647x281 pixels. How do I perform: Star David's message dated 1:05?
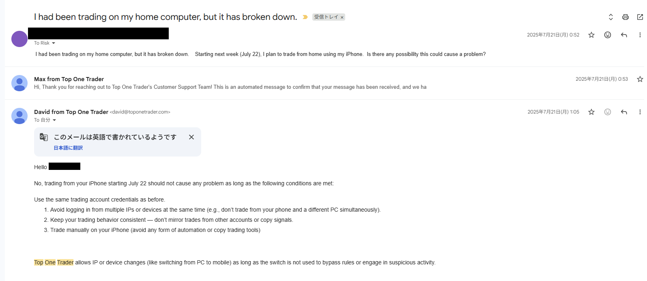591,112
